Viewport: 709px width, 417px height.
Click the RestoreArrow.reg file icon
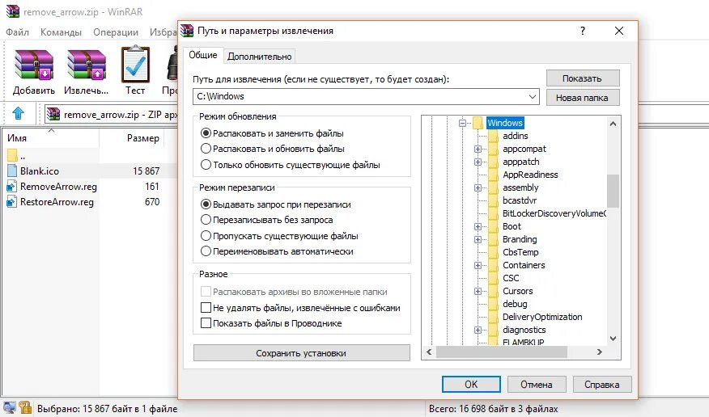click(x=12, y=202)
